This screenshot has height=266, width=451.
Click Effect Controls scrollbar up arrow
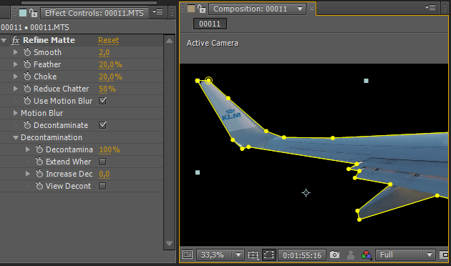point(170,41)
